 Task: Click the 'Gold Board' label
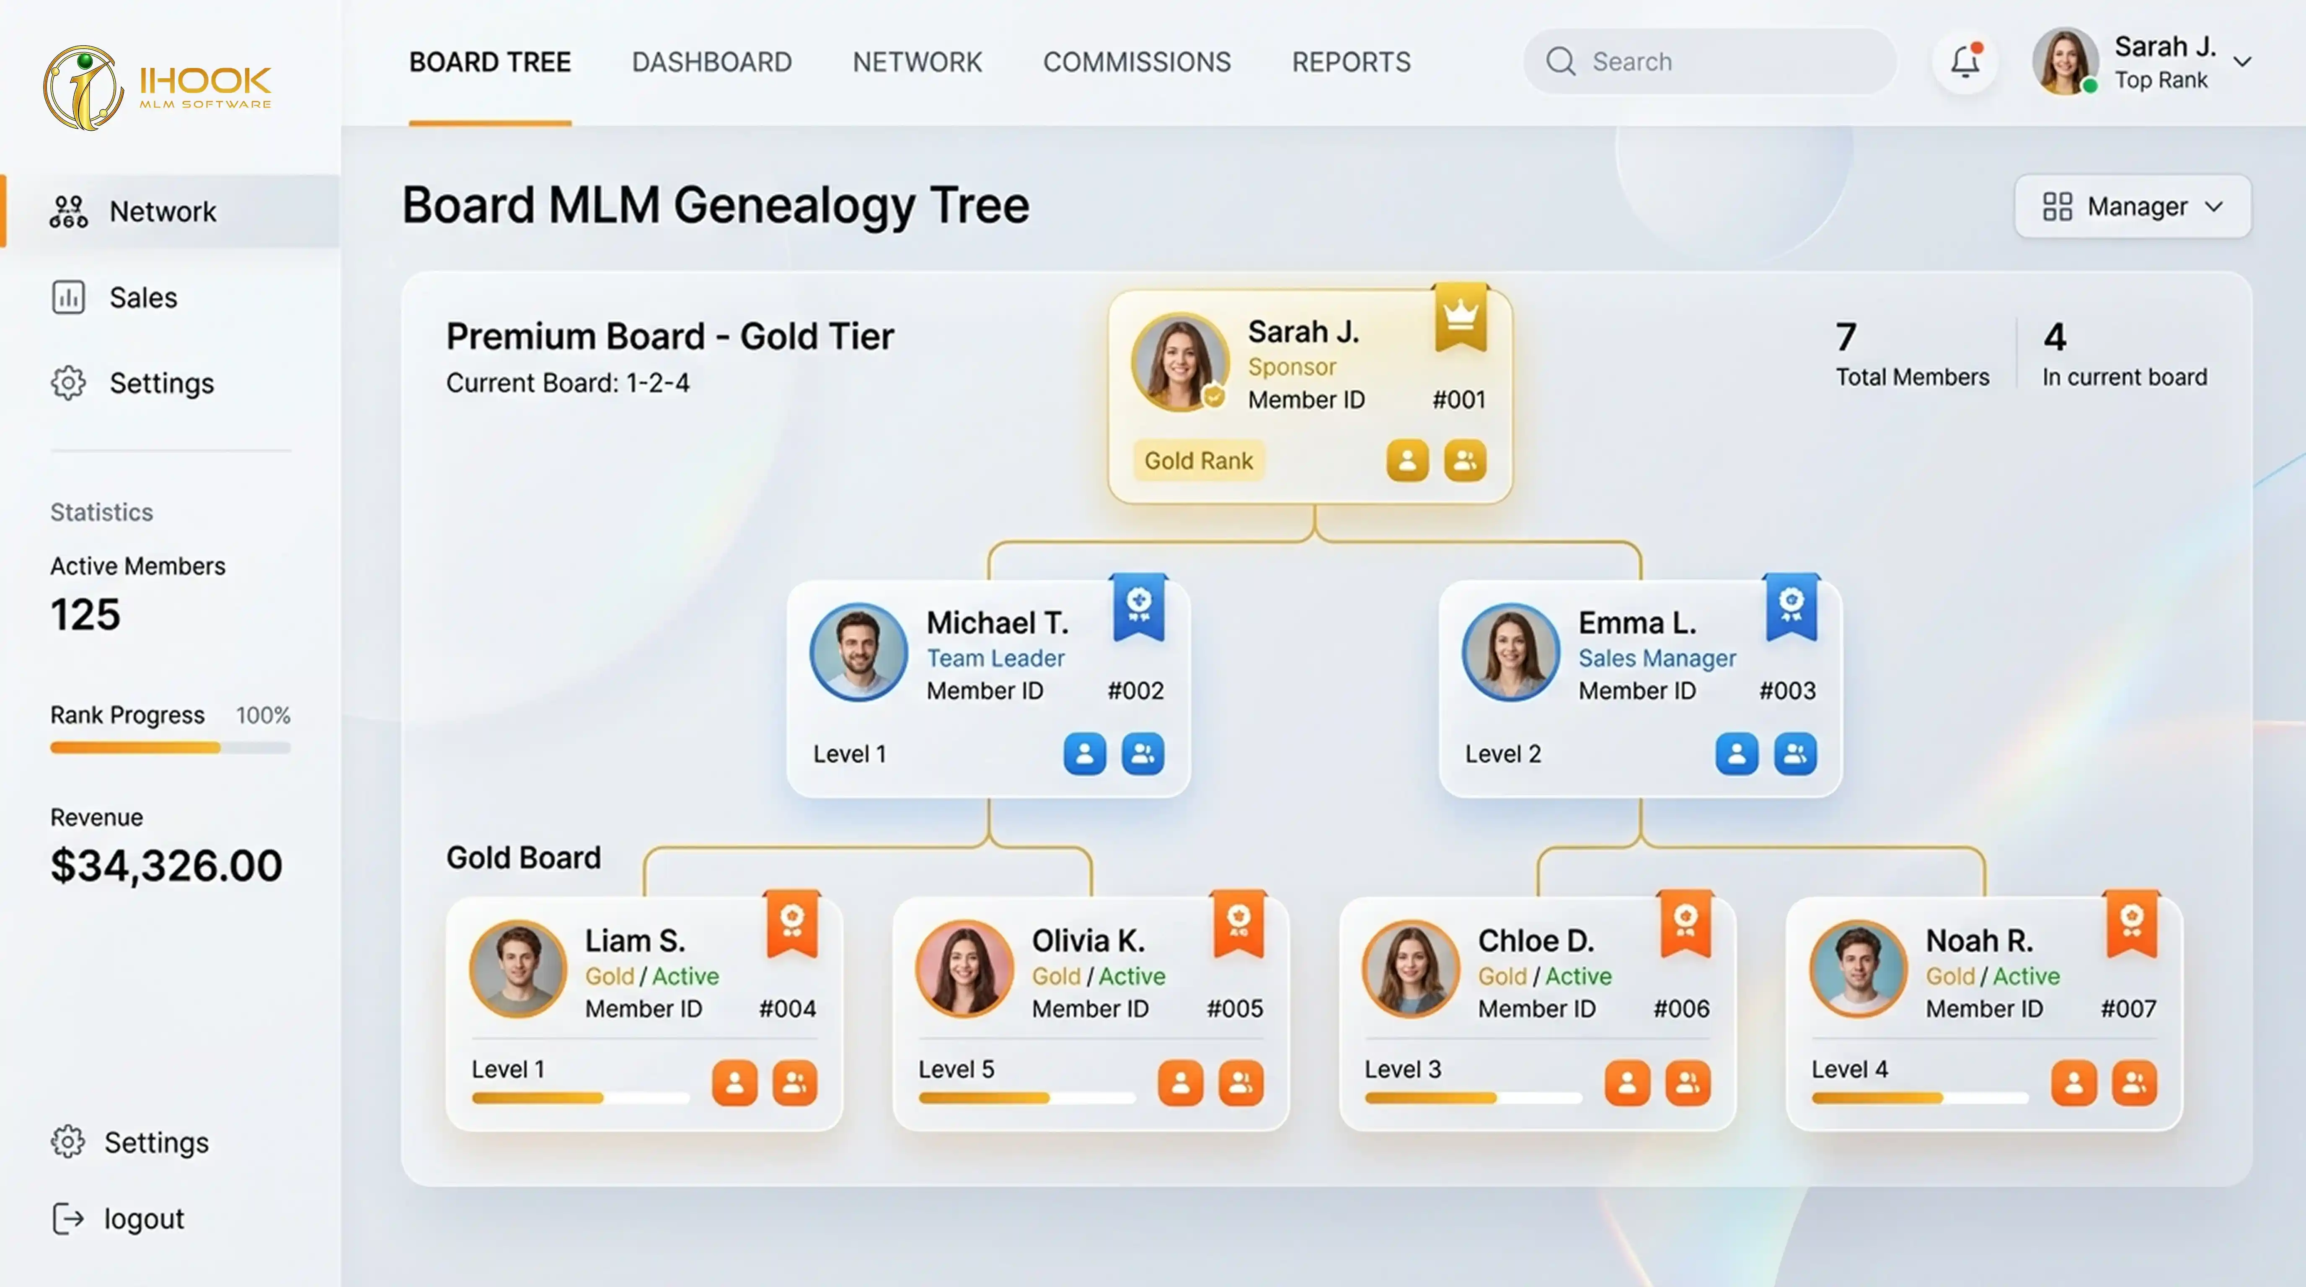[524, 858]
